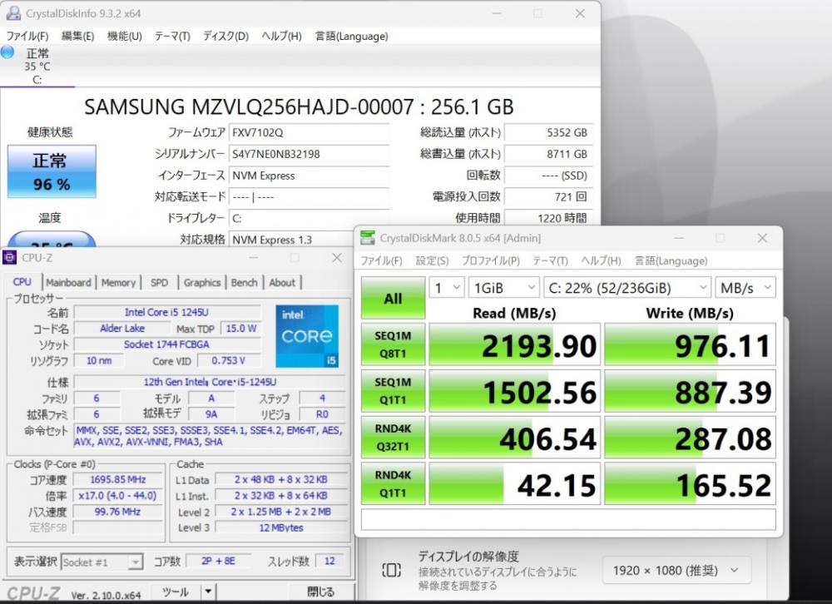The image size is (832, 604).
Task: Open プロファイル(P) menu in CrystalDiskMark
Action: [490, 260]
